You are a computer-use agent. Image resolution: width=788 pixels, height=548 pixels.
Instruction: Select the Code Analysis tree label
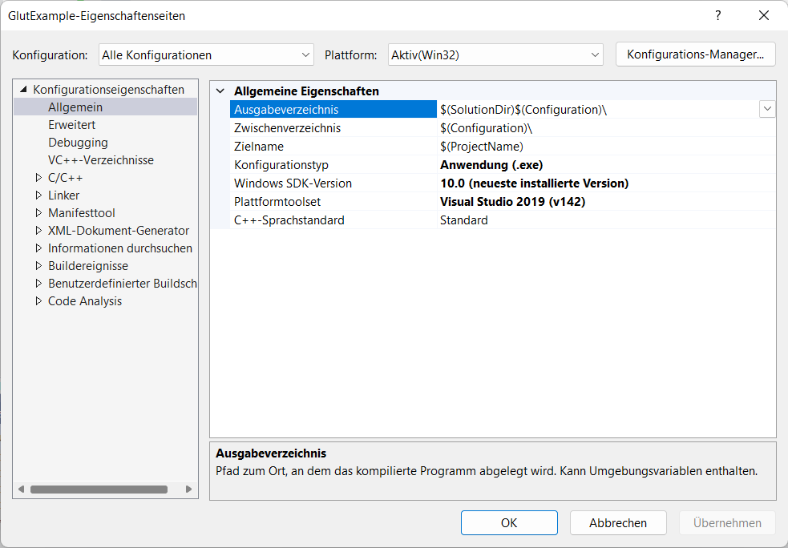85,301
